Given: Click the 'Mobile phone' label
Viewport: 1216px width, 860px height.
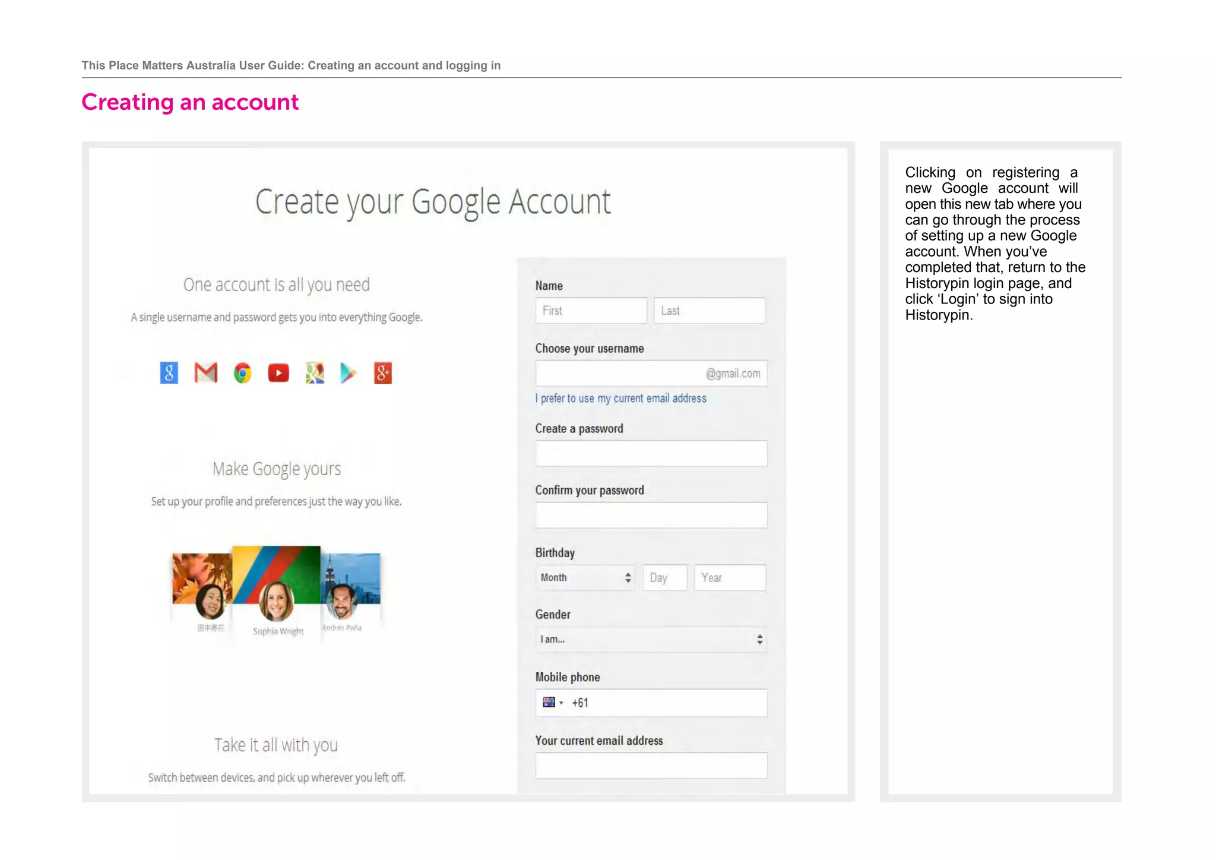Looking at the screenshot, I should (568, 677).
